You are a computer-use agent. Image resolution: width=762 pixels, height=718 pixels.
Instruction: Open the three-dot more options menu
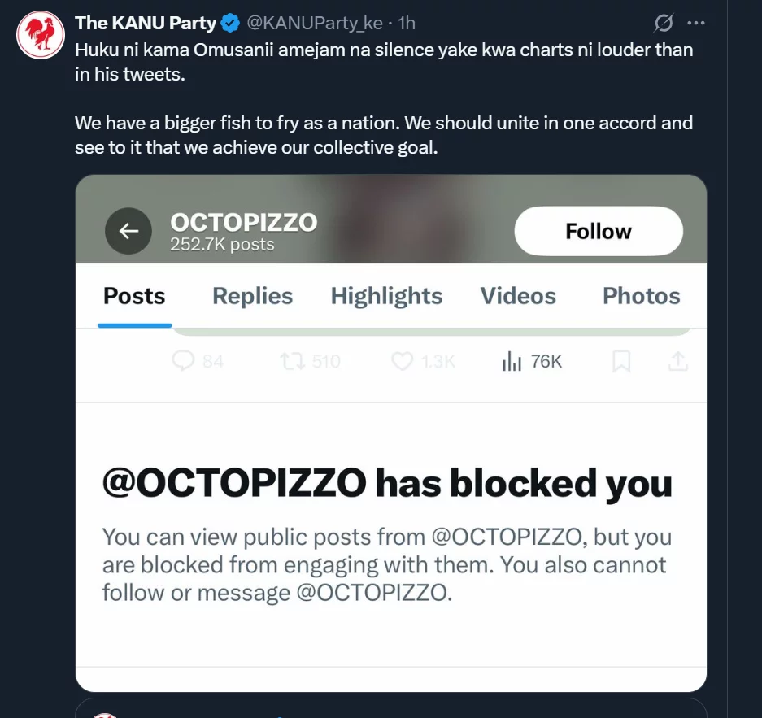696,23
